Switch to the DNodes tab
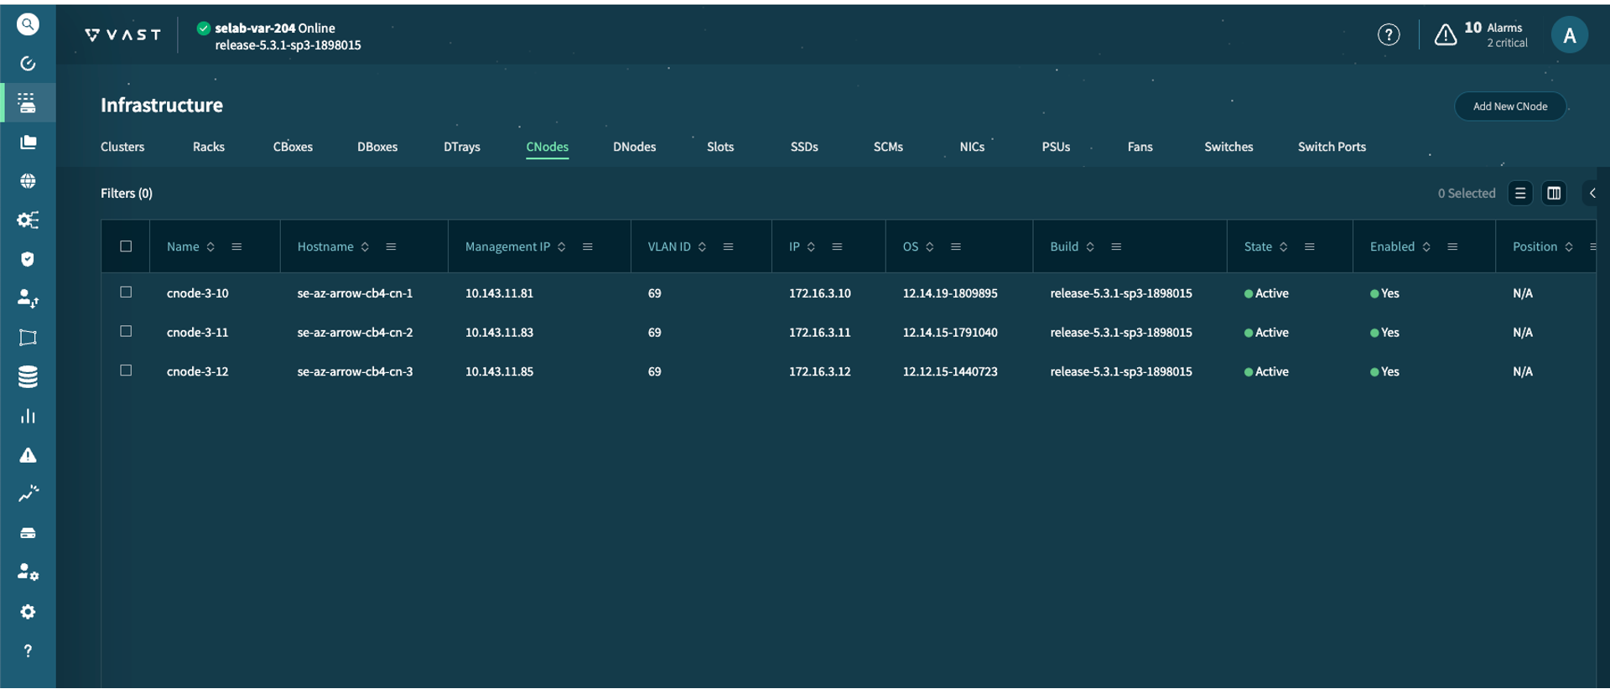Image resolution: width=1610 pixels, height=689 pixels. (634, 147)
